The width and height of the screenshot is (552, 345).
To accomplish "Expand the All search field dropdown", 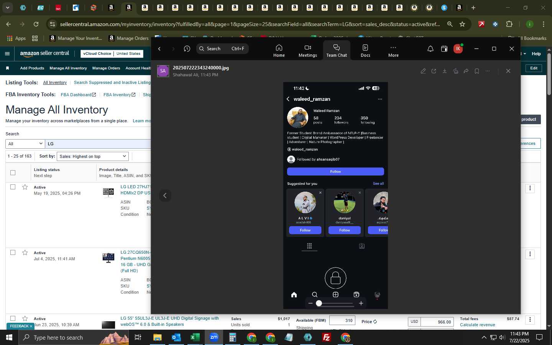I will (25, 144).
